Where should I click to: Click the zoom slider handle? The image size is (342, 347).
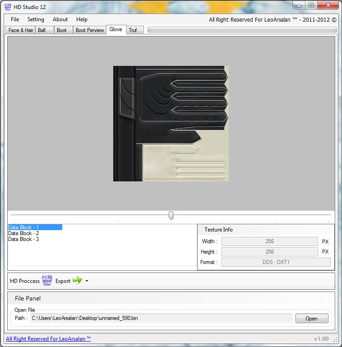pyautogui.click(x=171, y=216)
